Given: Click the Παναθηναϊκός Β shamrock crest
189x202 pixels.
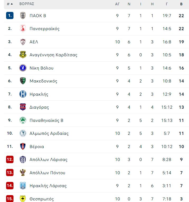Looking at the screenshot, I should coord(23,120).
